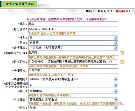Click the 姓名 input field containing 张三
135x111 pixels.
pyautogui.click(x=73, y=24)
